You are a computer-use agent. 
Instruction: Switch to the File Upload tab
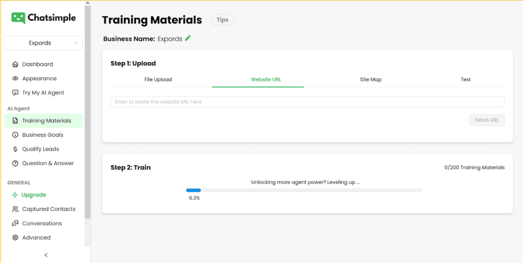click(158, 79)
